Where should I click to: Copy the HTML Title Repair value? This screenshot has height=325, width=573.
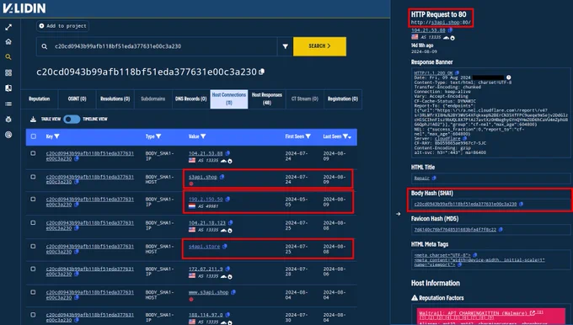(434, 178)
